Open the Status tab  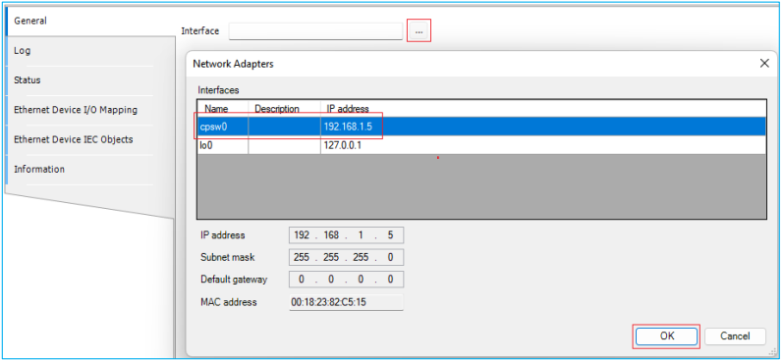tap(90, 80)
